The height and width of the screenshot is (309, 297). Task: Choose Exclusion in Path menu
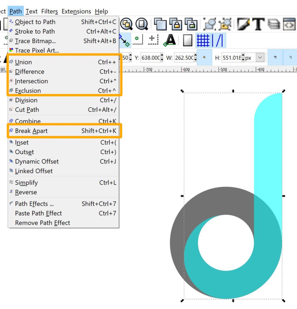(x=63, y=90)
